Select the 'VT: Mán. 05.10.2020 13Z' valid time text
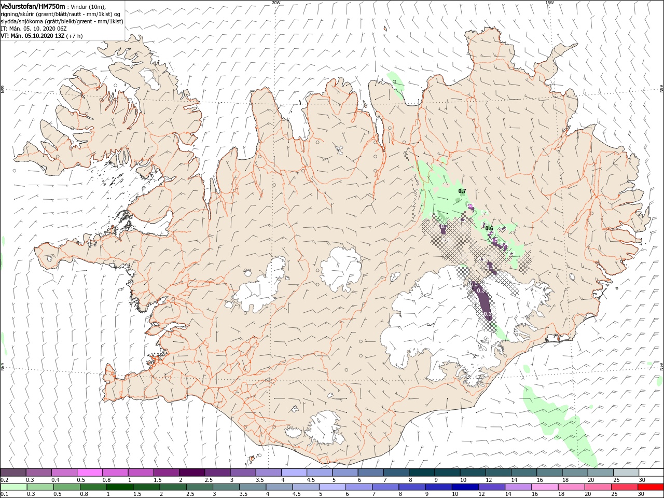664x498 pixels. 32,36
